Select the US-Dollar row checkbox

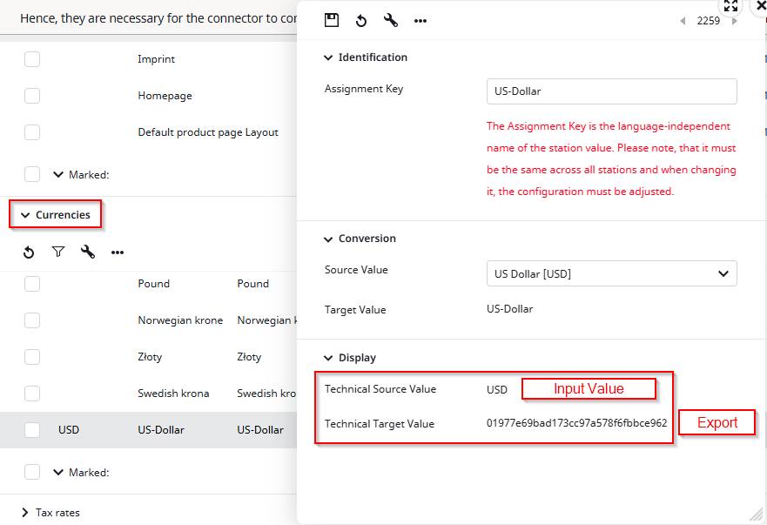click(32, 429)
